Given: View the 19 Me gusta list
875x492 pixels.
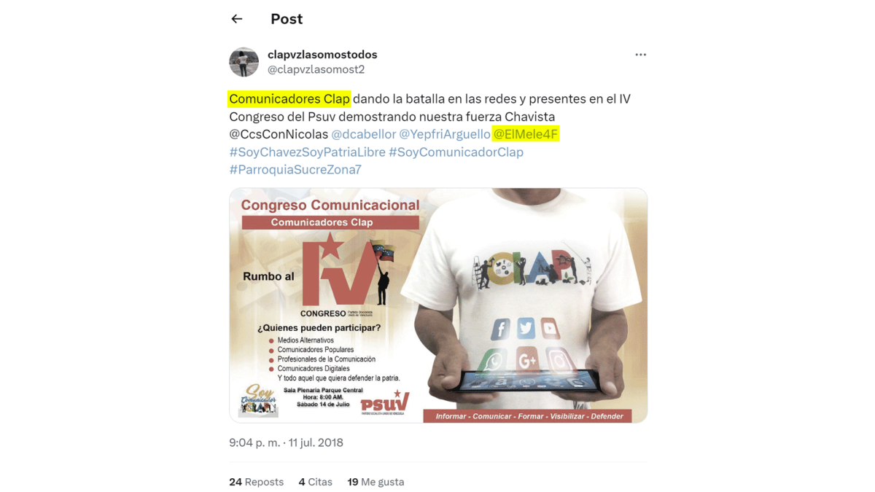Looking at the screenshot, I should [x=376, y=482].
